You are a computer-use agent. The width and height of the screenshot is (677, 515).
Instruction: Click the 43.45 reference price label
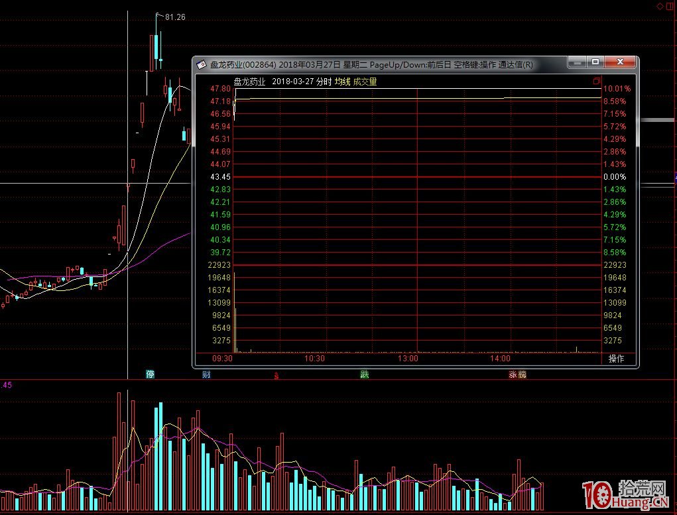point(220,177)
